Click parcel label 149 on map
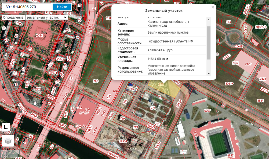Viewport: 269px width, 159px height. coord(115,91)
